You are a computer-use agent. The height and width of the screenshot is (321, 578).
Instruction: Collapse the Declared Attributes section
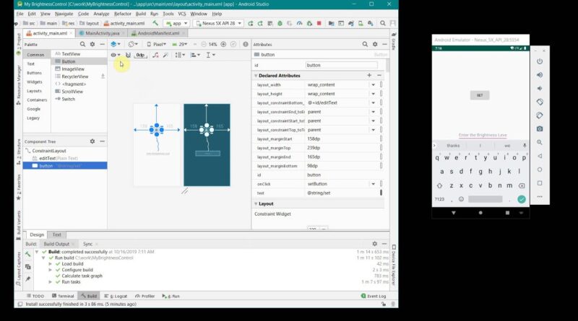pyautogui.click(x=256, y=76)
